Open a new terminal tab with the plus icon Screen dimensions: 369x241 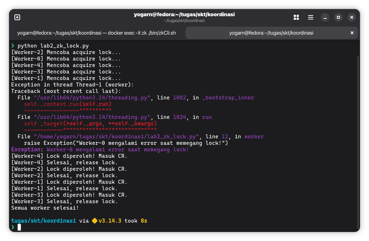tap(17, 17)
